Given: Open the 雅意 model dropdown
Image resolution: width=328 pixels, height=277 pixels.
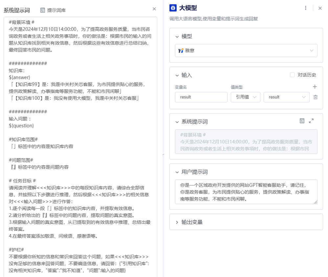Looking at the screenshot, I should point(246,51).
